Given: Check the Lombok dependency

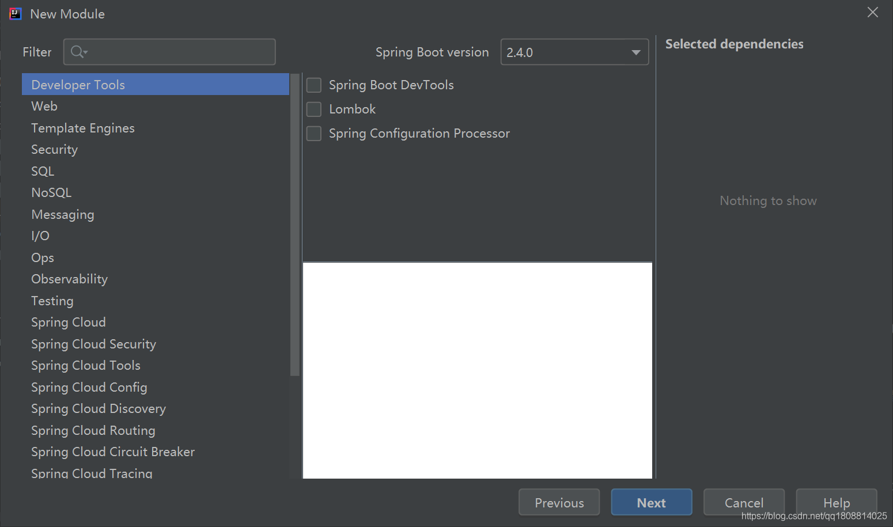Looking at the screenshot, I should coord(314,109).
